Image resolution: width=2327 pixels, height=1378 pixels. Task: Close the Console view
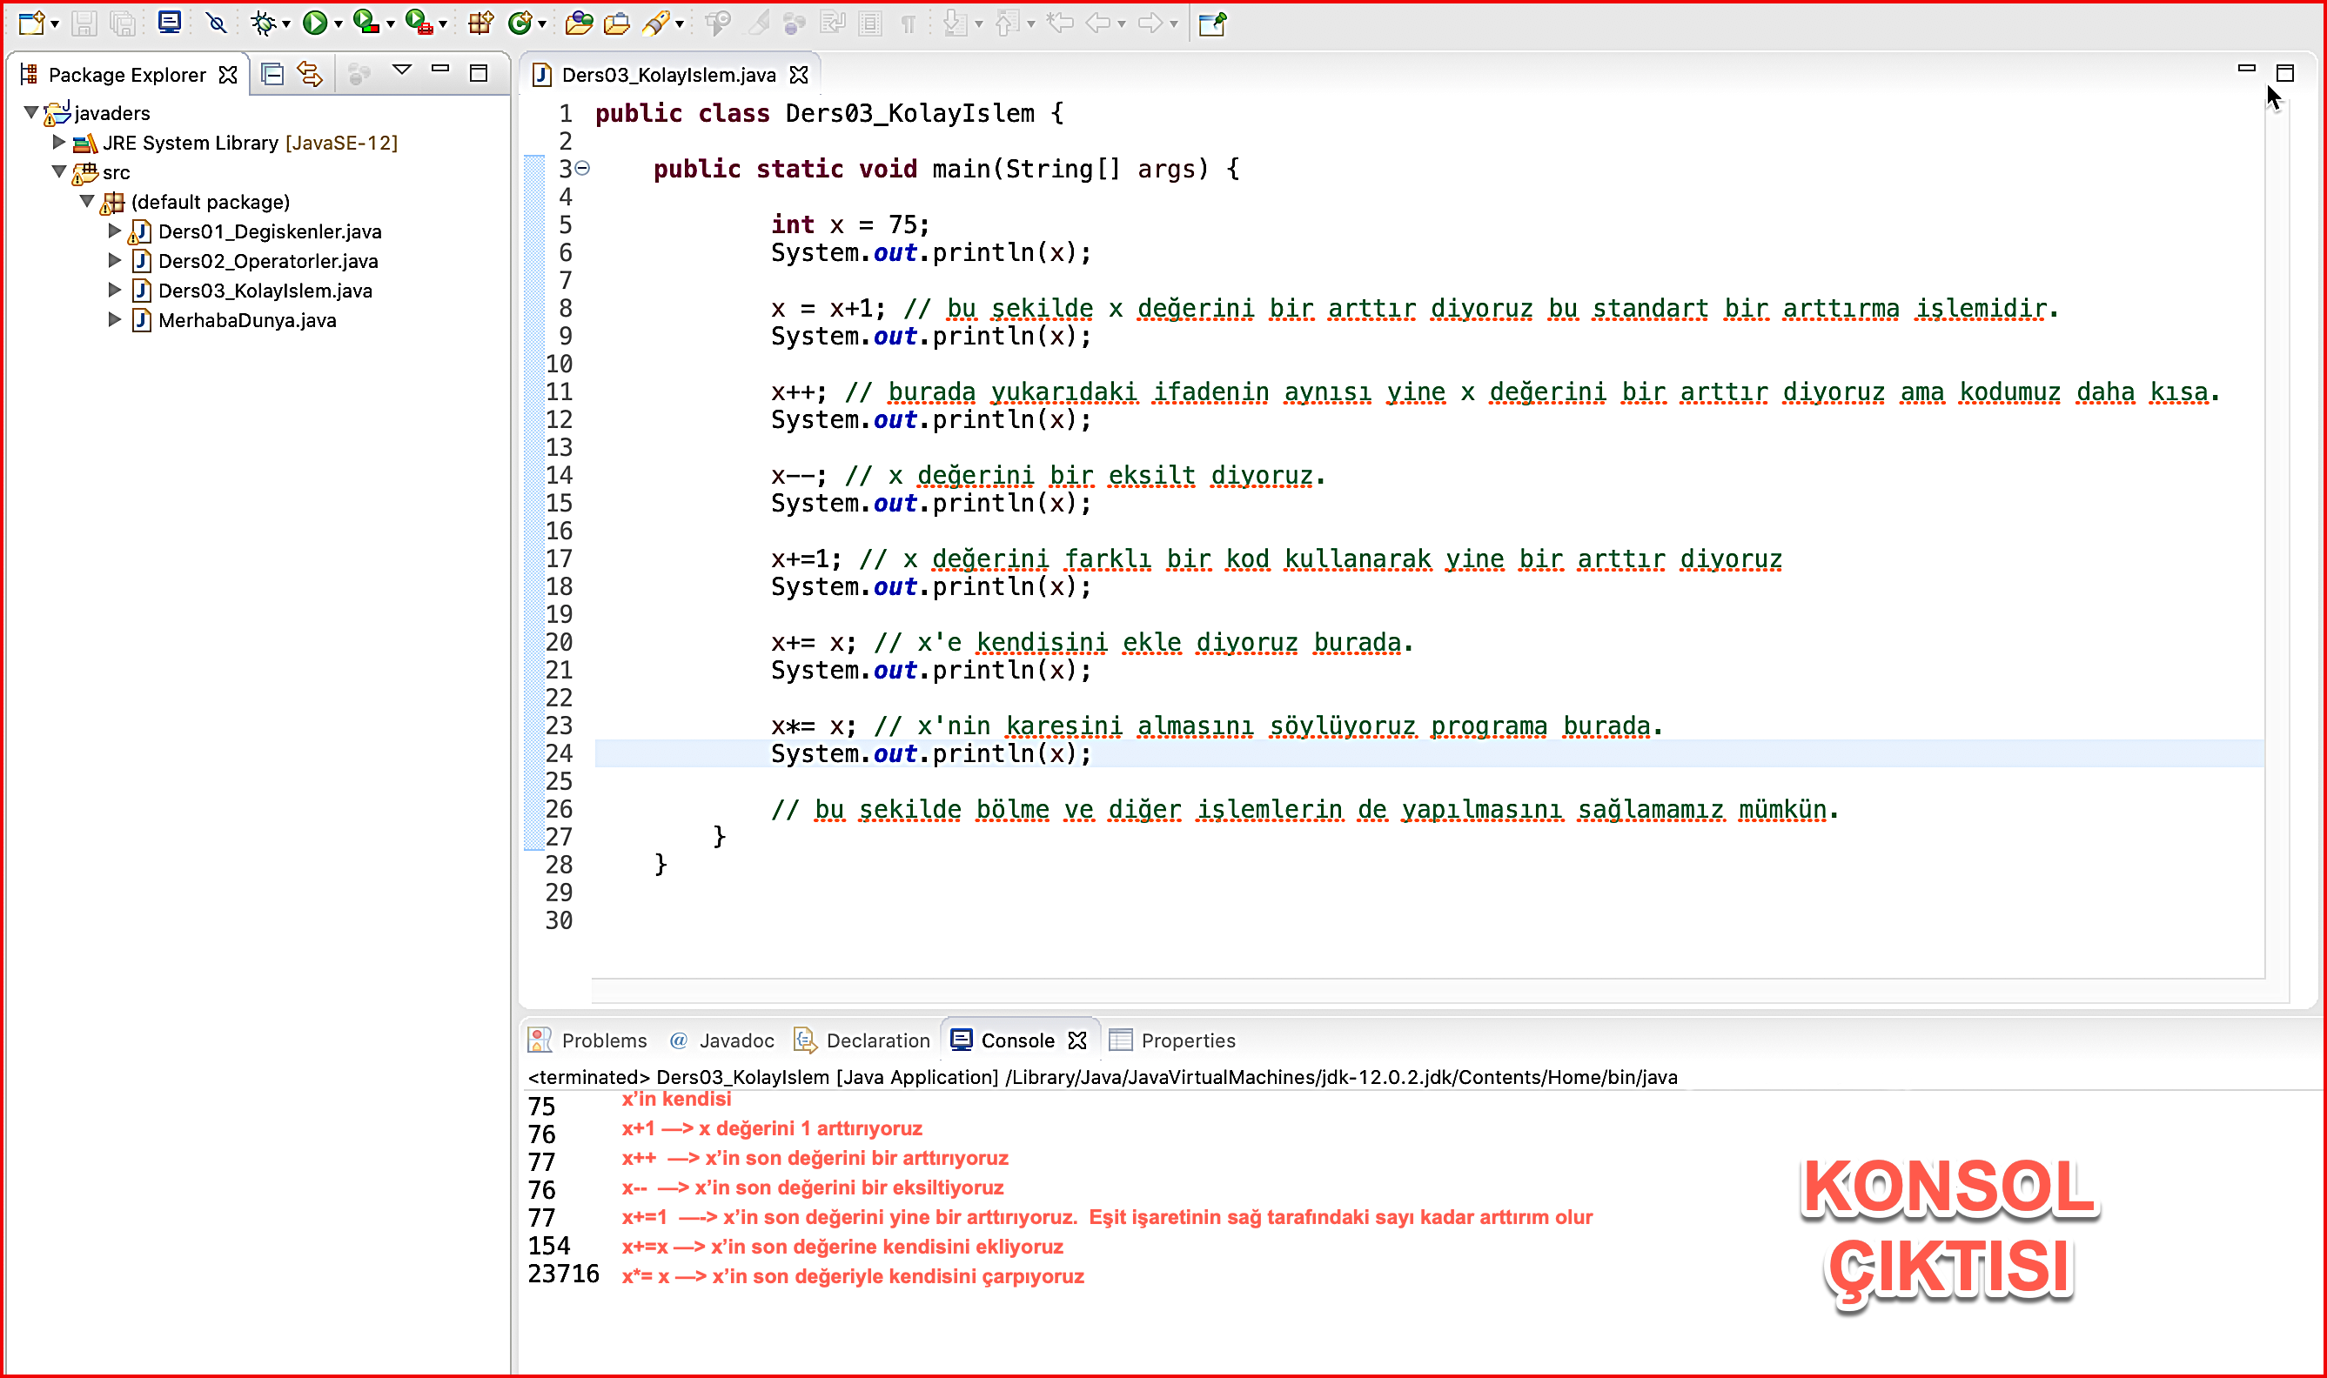pos(1077,1040)
